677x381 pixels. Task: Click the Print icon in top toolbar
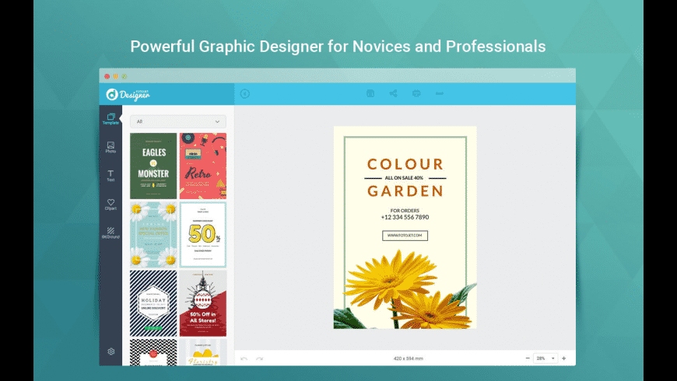416,93
